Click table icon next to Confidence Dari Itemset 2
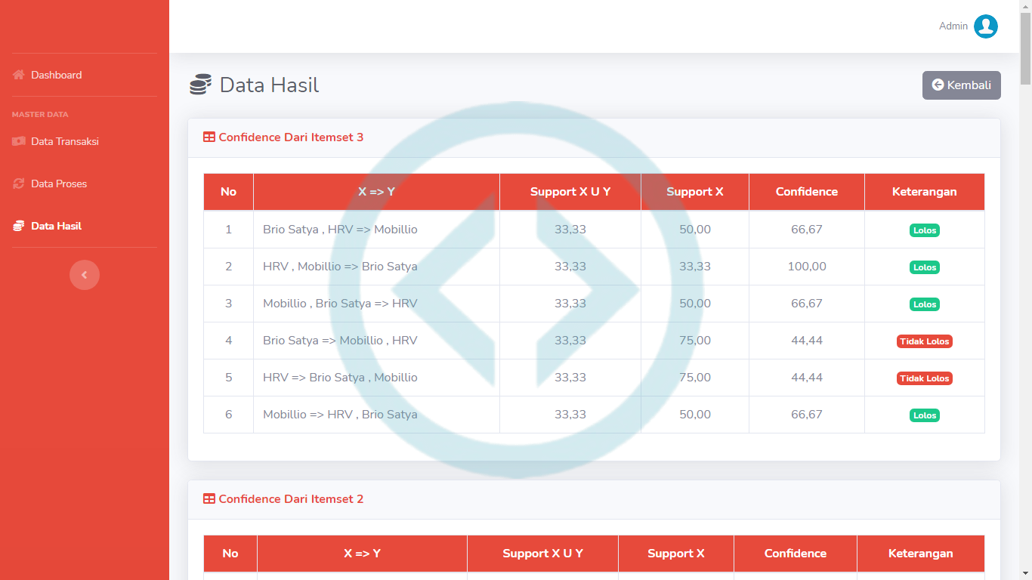 [209, 499]
